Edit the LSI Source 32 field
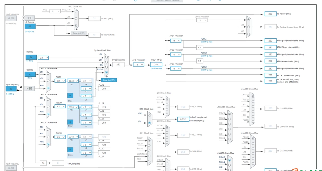Image resolution: width=322 pixels, height=171 pixels. (x=30, y=26)
